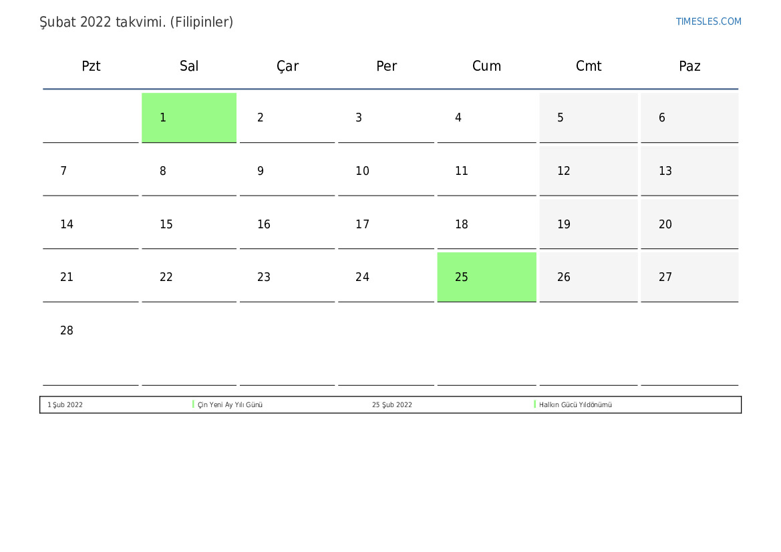Click the Çin Yeni Ay Yılı Günü legend label

[x=230, y=405]
